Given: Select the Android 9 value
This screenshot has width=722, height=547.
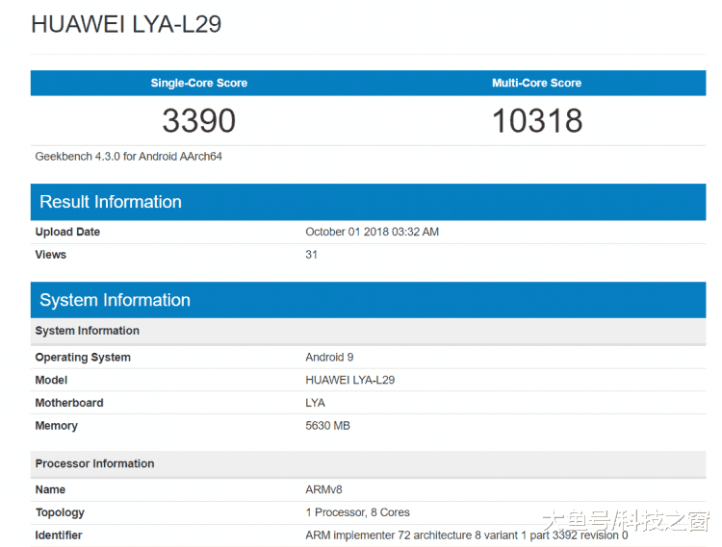Looking at the screenshot, I should click(329, 358).
